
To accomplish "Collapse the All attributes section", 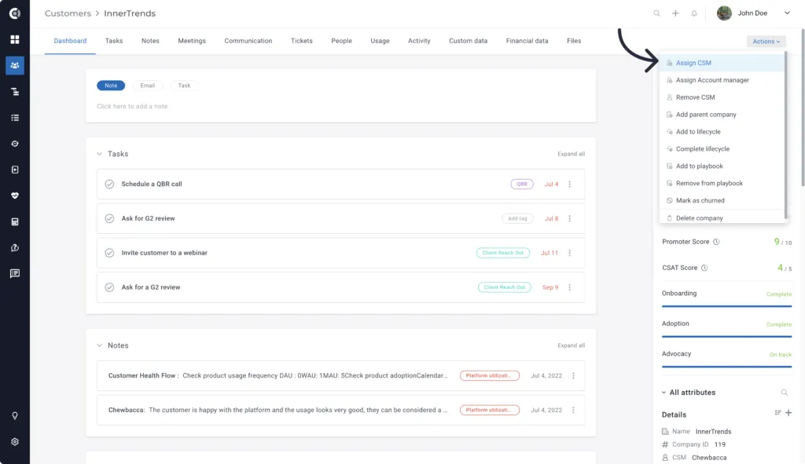I will pos(663,393).
